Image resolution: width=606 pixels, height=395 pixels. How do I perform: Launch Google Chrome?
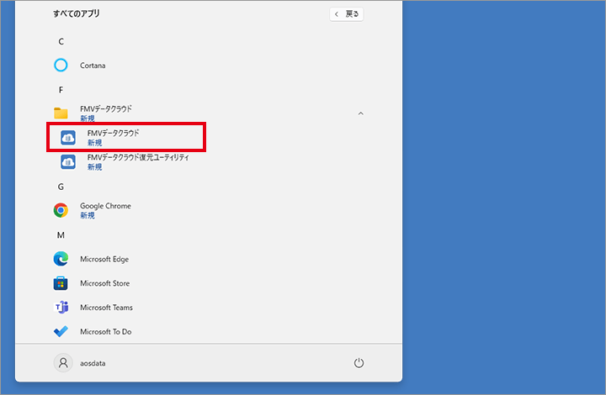[104, 210]
